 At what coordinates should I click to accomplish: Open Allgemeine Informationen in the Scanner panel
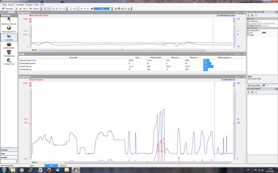[9, 21]
